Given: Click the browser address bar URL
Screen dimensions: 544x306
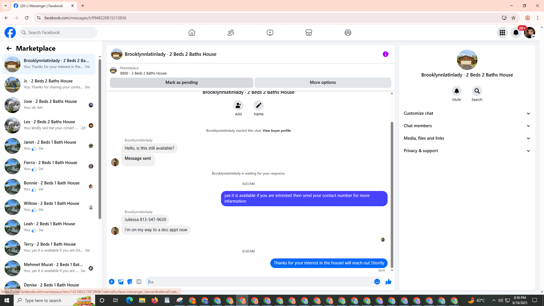Looking at the screenshot, I should [x=85, y=18].
